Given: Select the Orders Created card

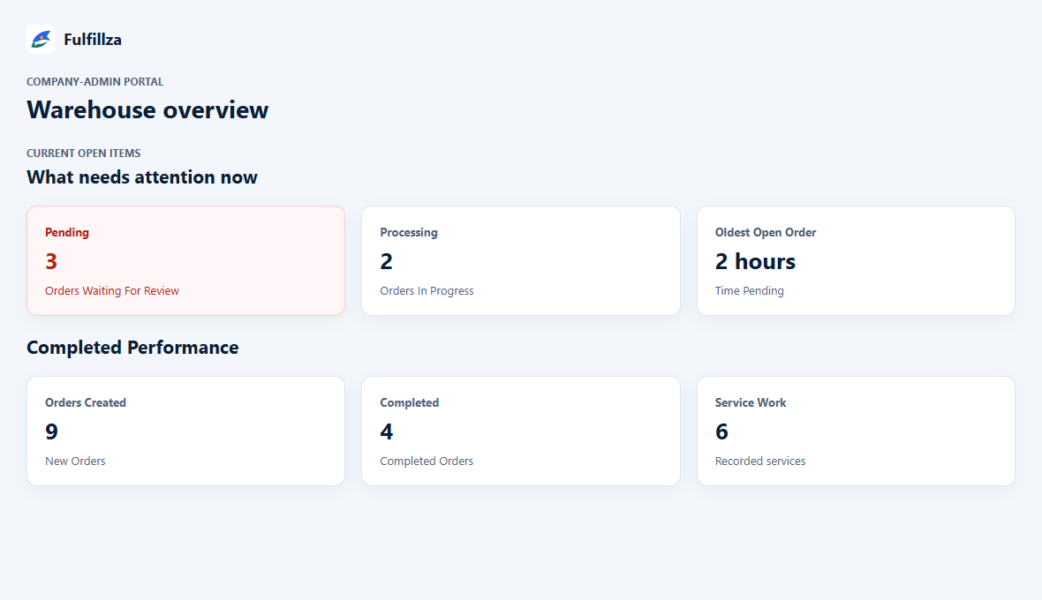Looking at the screenshot, I should (185, 431).
